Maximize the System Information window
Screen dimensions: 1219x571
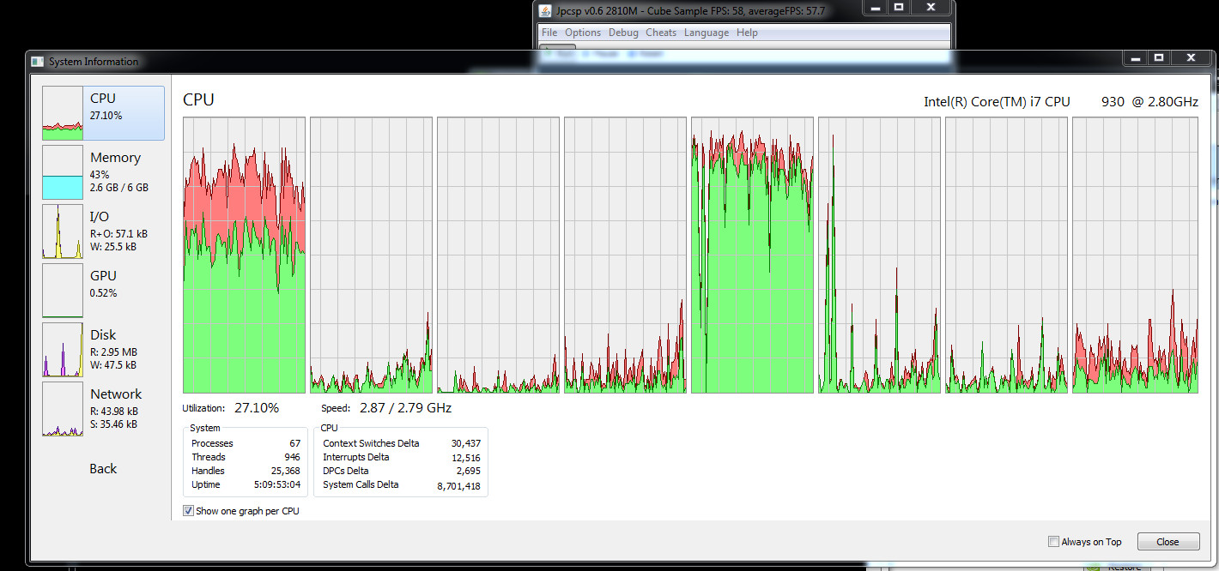pos(1159,57)
